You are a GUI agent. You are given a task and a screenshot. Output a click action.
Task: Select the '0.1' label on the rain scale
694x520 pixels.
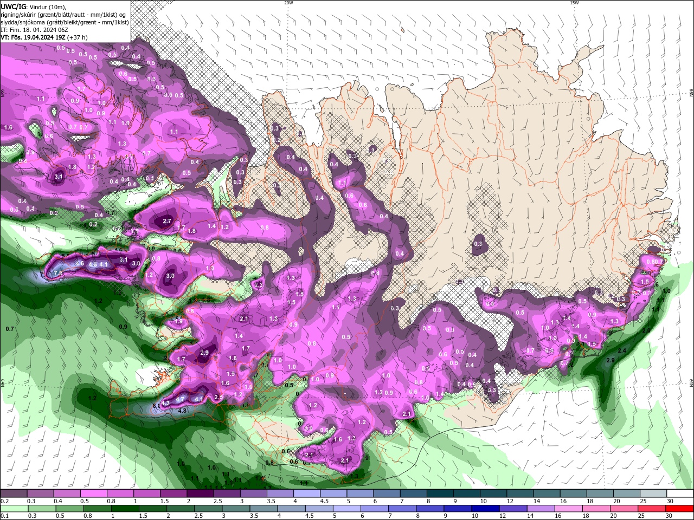(4, 516)
